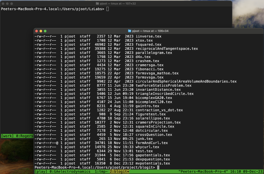Image resolution: width=264 pixels, height=174 pixels.
Task: Click the folder icon in the back window's title
Action: coord(97,4)
